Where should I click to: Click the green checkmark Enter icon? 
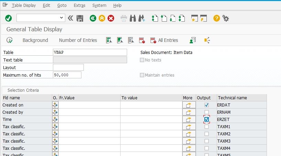[9, 18]
